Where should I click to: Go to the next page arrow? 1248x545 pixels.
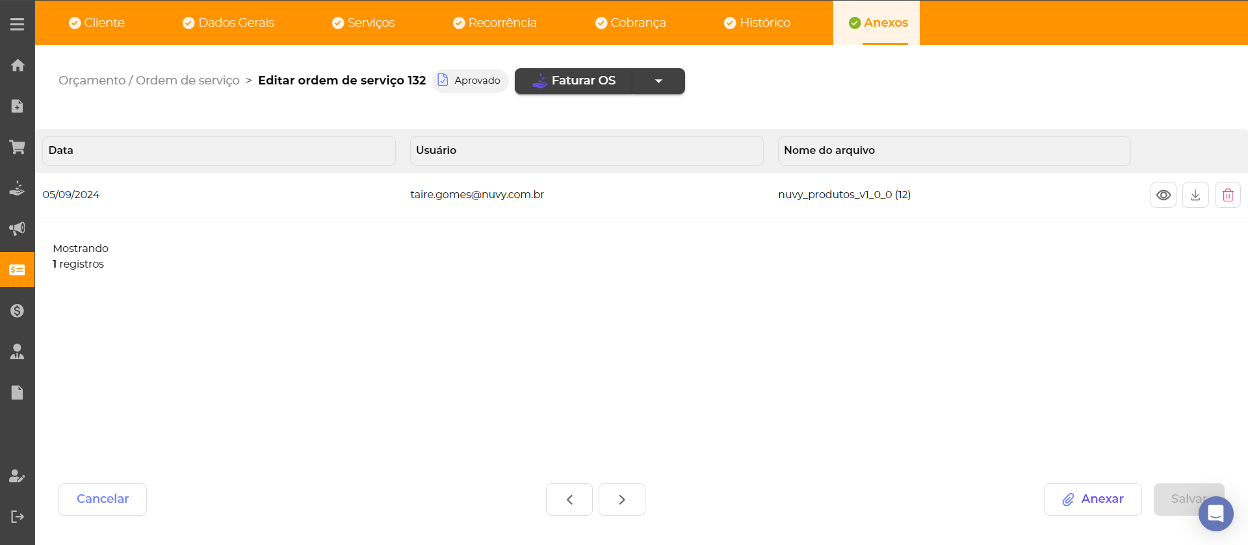click(x=621, y=500)
